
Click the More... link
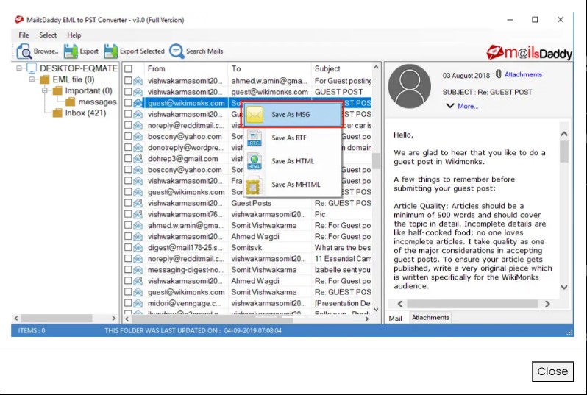click(x=468, y=107)
